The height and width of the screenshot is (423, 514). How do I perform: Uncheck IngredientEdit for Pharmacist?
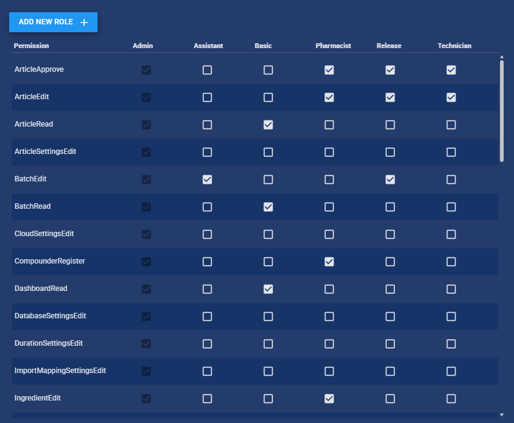point(329,399)
